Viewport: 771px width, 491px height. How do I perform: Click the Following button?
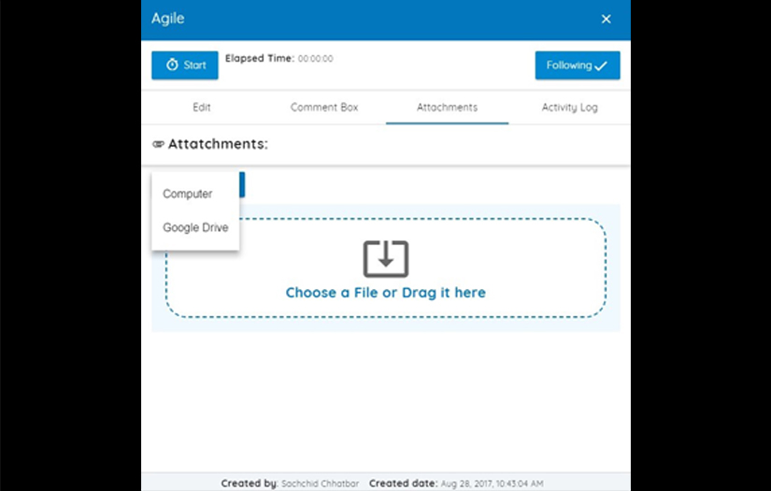(x=578, y=65)
